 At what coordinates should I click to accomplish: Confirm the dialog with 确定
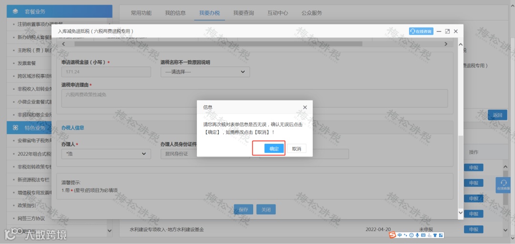pos(274,149)
